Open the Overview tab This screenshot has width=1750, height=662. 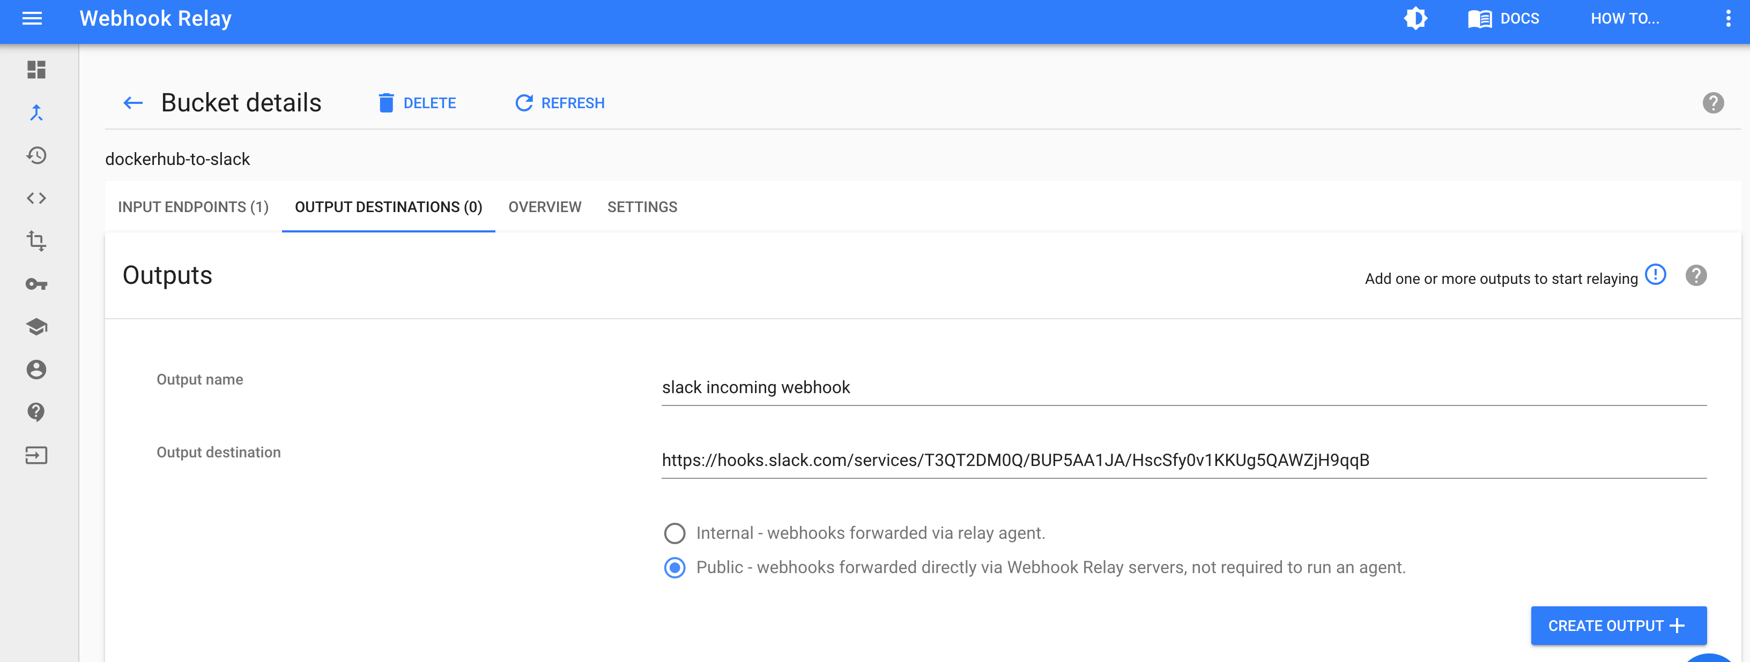coord(544,207)
